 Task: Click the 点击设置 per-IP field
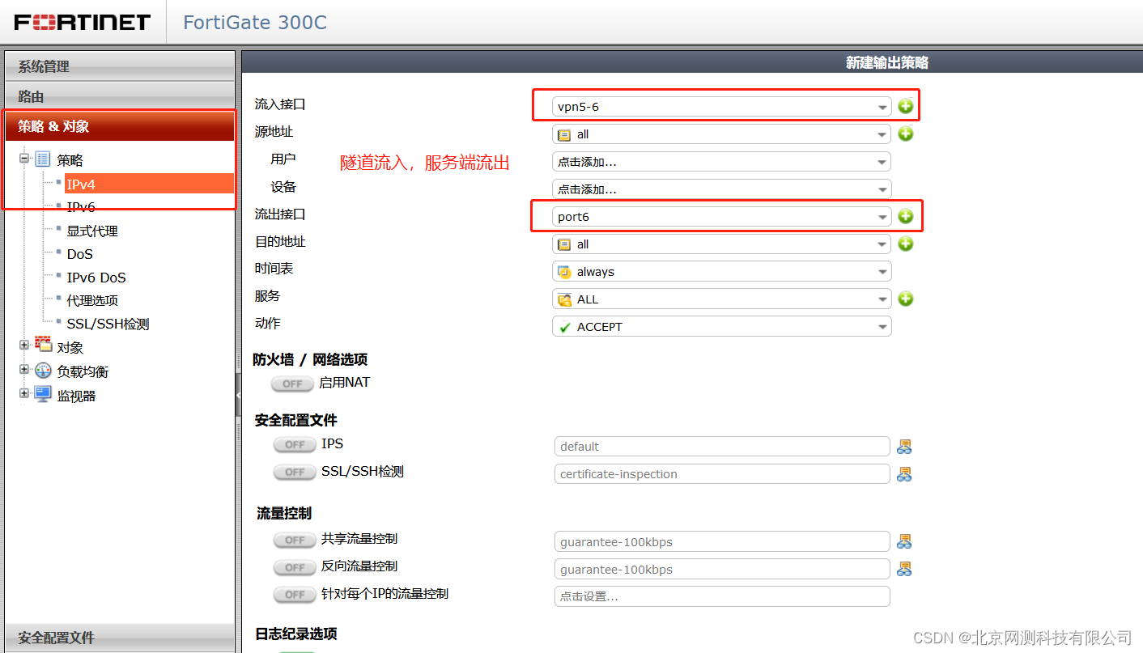pyautogui.click(x=722, y=597)
